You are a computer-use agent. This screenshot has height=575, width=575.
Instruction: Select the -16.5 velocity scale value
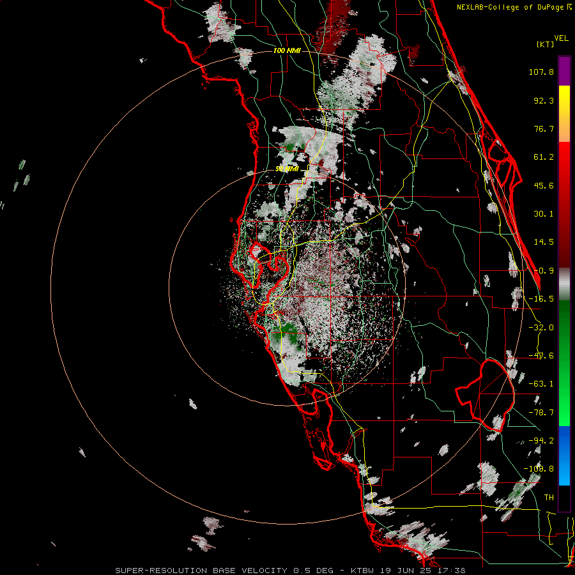click(541, 299)
